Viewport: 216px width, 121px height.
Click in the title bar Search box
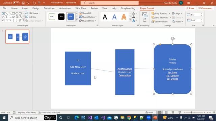(x=109, y=3)
